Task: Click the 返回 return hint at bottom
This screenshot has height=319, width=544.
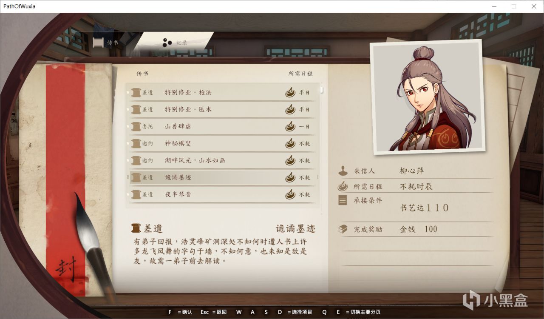Action: [213, 312]
